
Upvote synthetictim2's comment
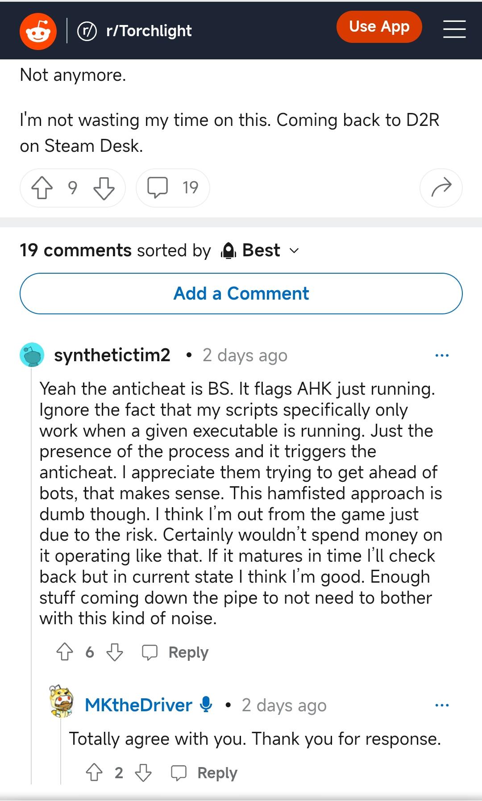click(65, 652)
